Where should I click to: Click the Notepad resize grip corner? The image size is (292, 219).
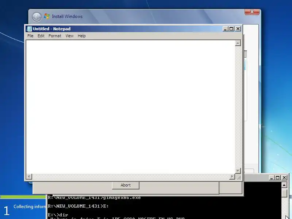click(x=239, y=177)
